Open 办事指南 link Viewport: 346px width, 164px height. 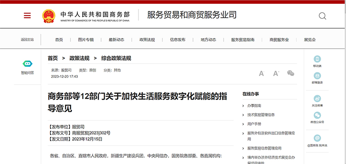(x=254, y=106)
